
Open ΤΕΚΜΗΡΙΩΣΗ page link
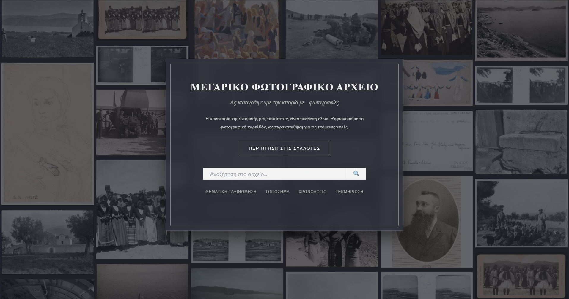349,192
